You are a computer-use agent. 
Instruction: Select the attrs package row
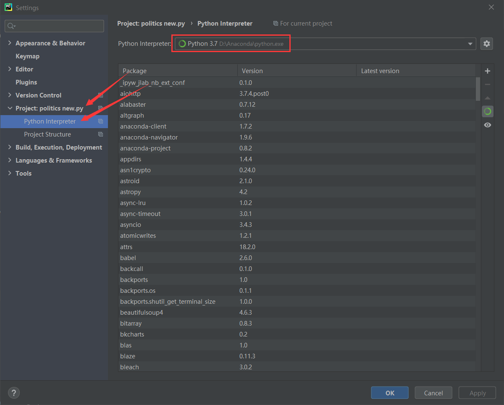click(297, 247)
